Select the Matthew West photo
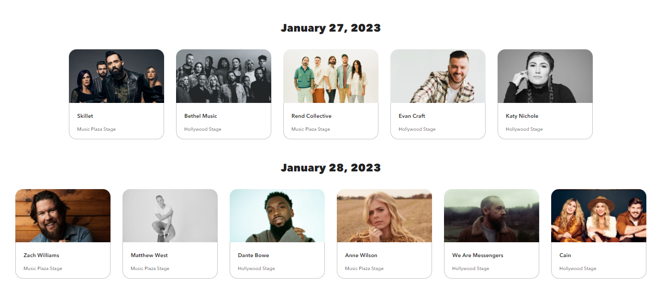 (x=170, y=216)
